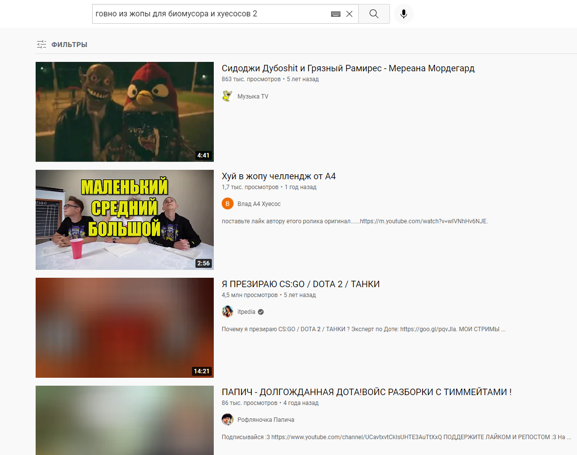The image size is (577, 455).
Task: Click description starting 'Подписывайся :3'
Action: (x=396, y=437)
